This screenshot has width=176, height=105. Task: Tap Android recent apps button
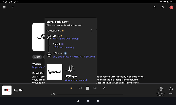(98, 101)
